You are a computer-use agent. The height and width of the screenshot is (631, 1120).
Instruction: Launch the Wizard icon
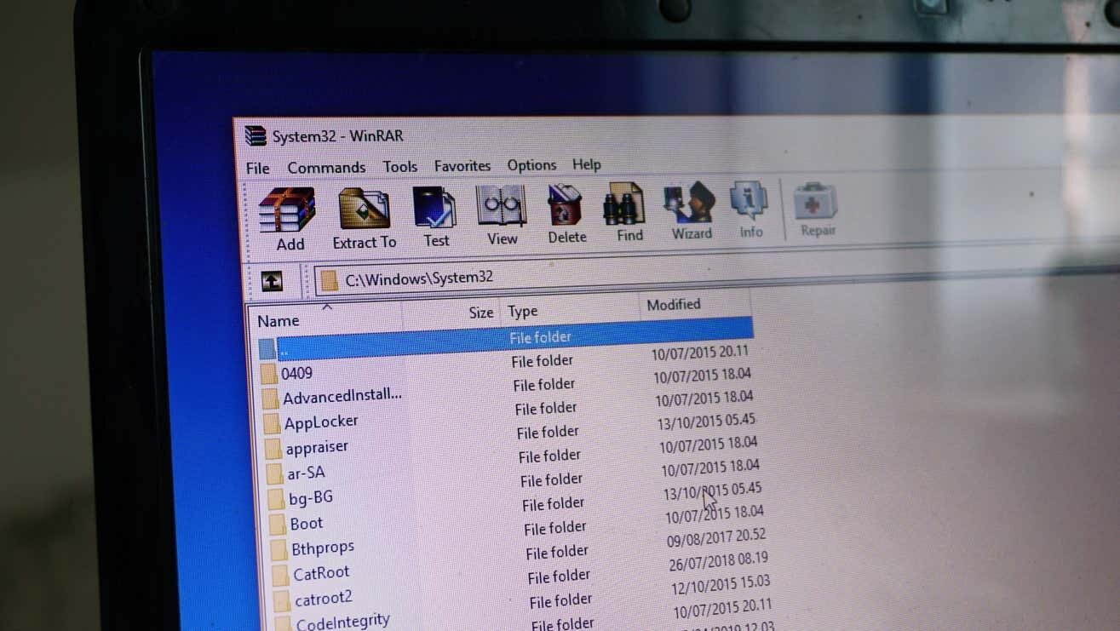point(688,203)
